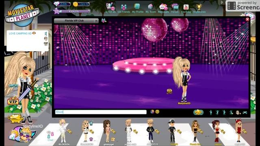Click the phone icon above second avatar
260x146 pixels.
91,123
